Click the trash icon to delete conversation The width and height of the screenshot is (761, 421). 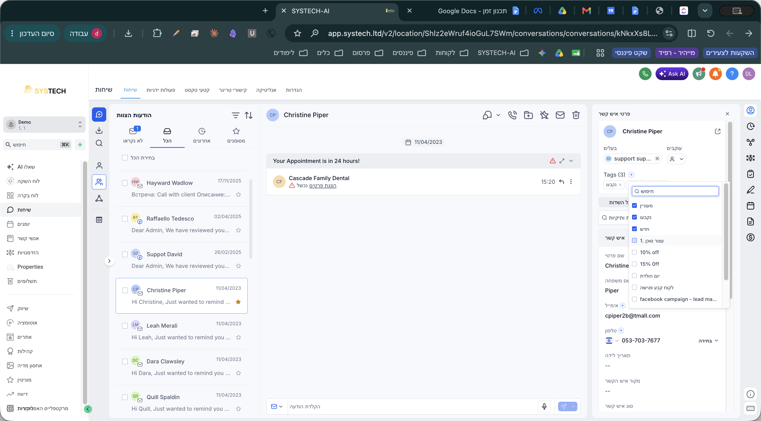click(x=576, y=115)
